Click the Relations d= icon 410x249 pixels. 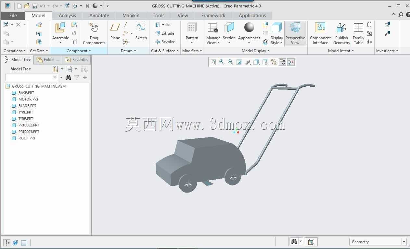point(369,41)
